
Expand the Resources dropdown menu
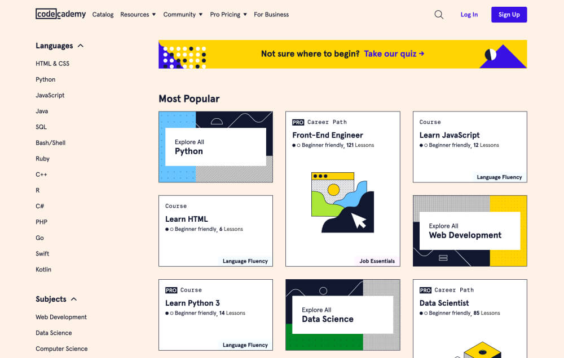click(138, 15)
